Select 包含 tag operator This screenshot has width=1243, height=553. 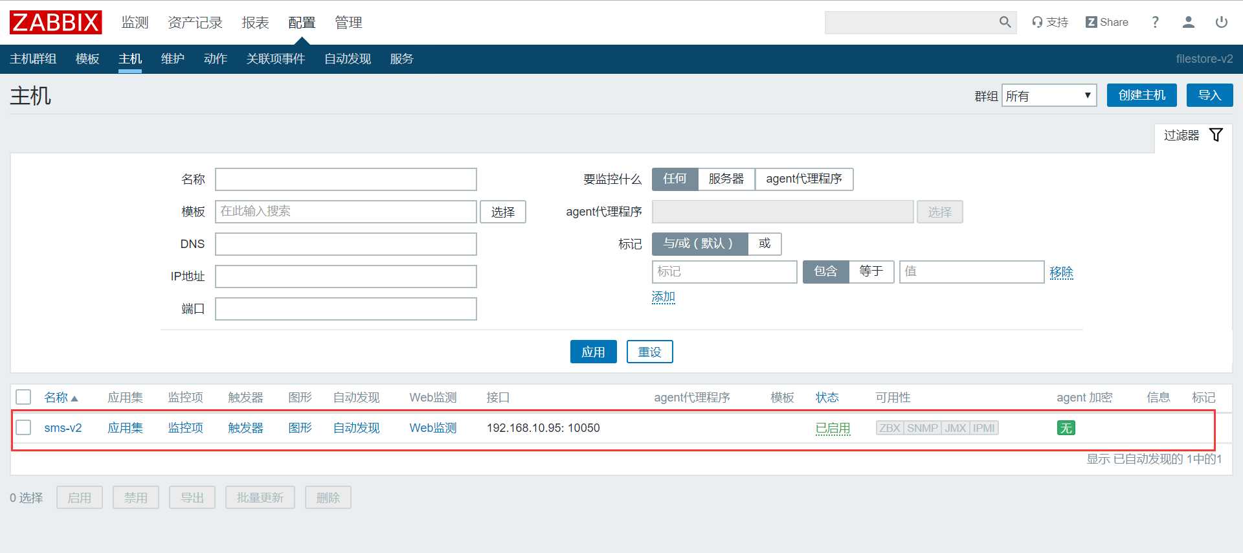pyautogui.click(x=825, y=271)
